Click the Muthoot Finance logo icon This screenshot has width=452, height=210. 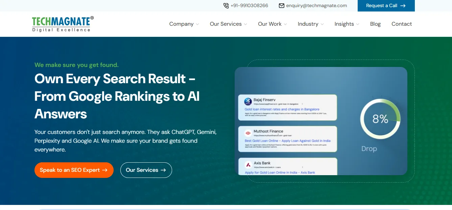[248, 133]
